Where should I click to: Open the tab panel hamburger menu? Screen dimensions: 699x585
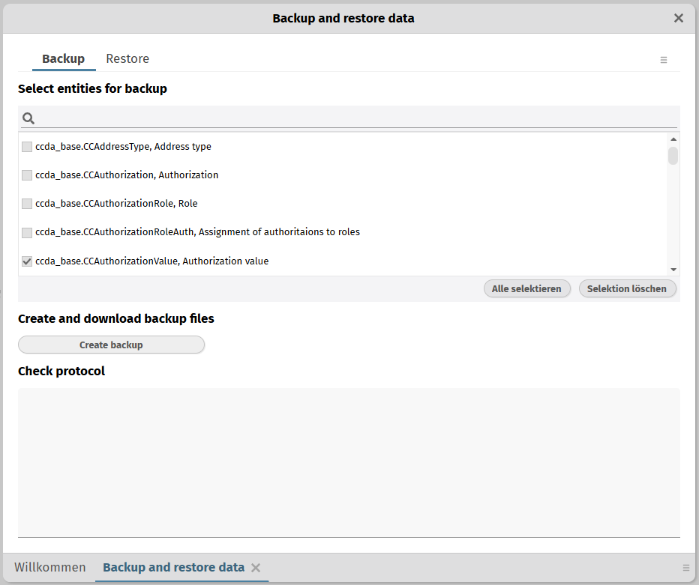(x=664, y=60)
